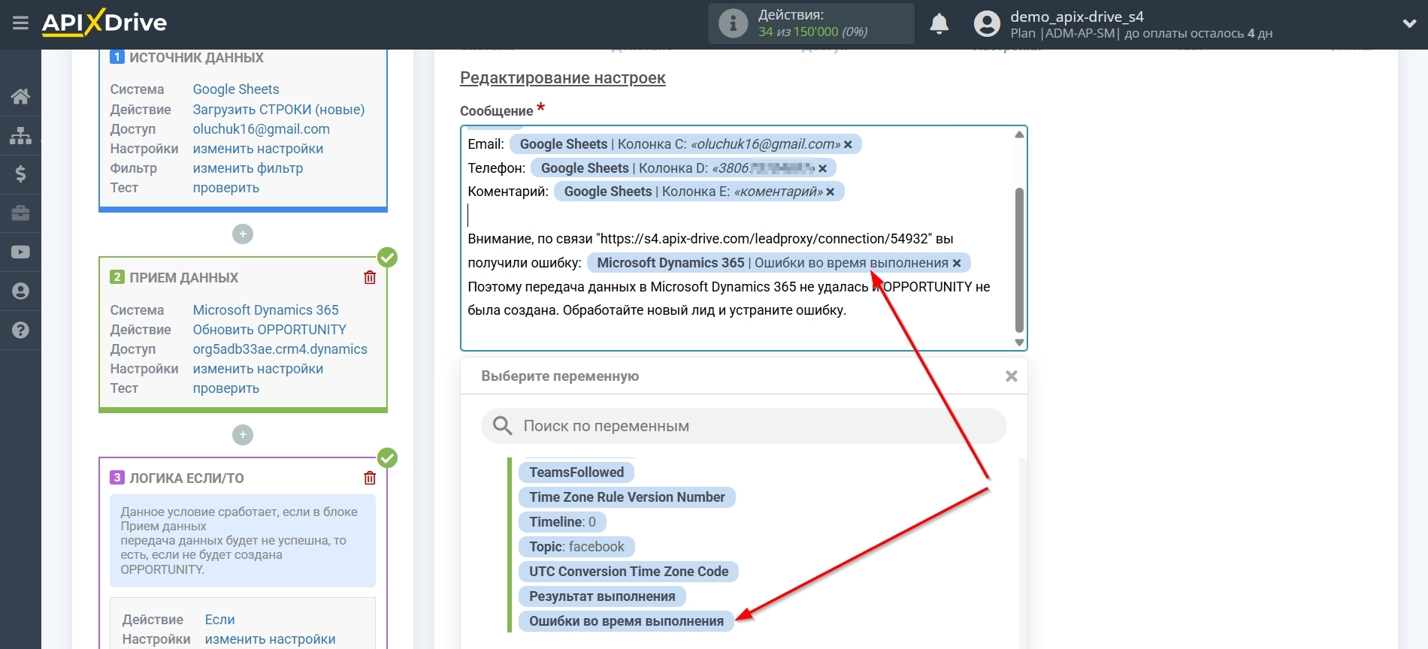
Task: Close the Выберите переменную panel
Action: pyautogui.click(x=1012, y=376)
